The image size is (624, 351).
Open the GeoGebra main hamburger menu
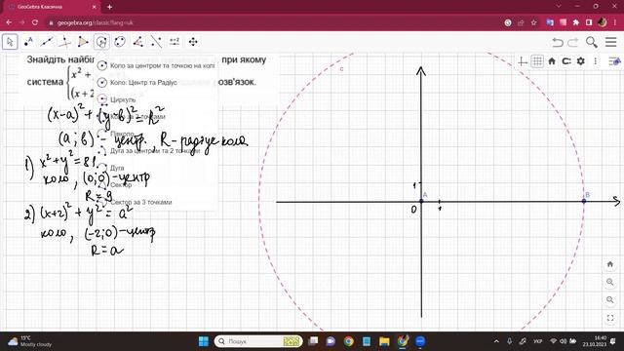[x=611, y=42]
